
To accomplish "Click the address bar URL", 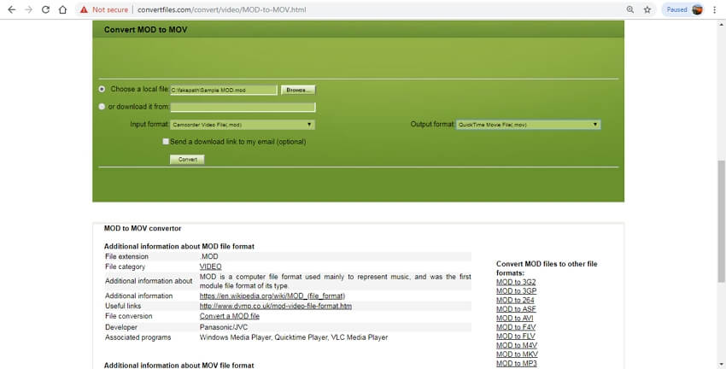I will coord(221,9).
